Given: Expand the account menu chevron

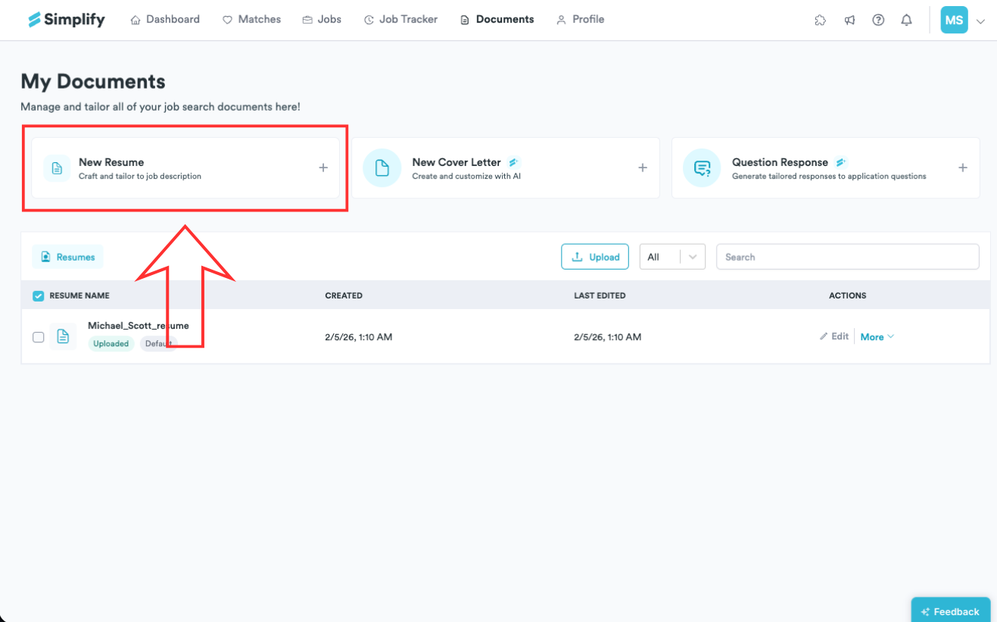Looking at the screenshot, I should coord(981,21).
